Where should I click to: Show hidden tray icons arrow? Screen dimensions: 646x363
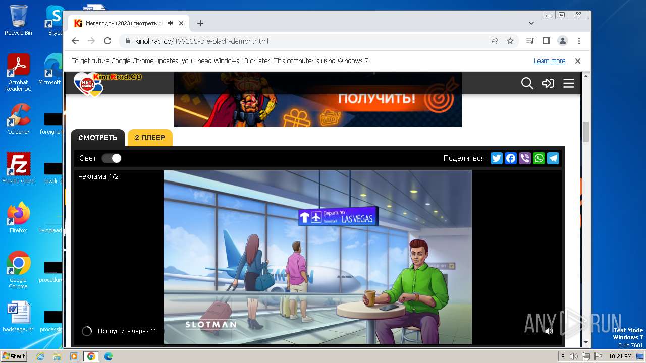point(563,356)
